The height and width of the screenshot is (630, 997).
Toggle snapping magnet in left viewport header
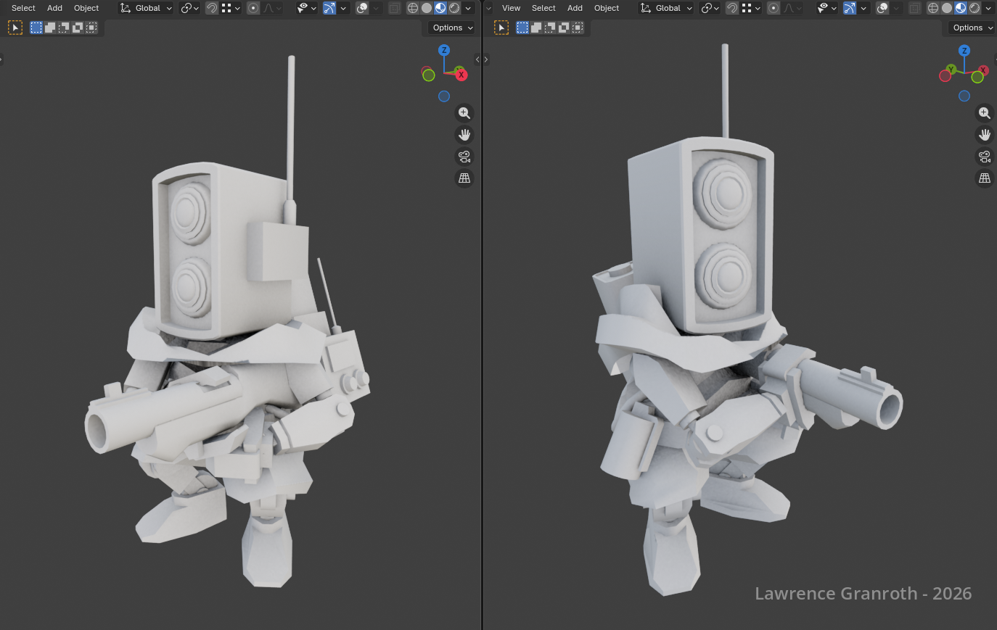(x=211, y=8)
